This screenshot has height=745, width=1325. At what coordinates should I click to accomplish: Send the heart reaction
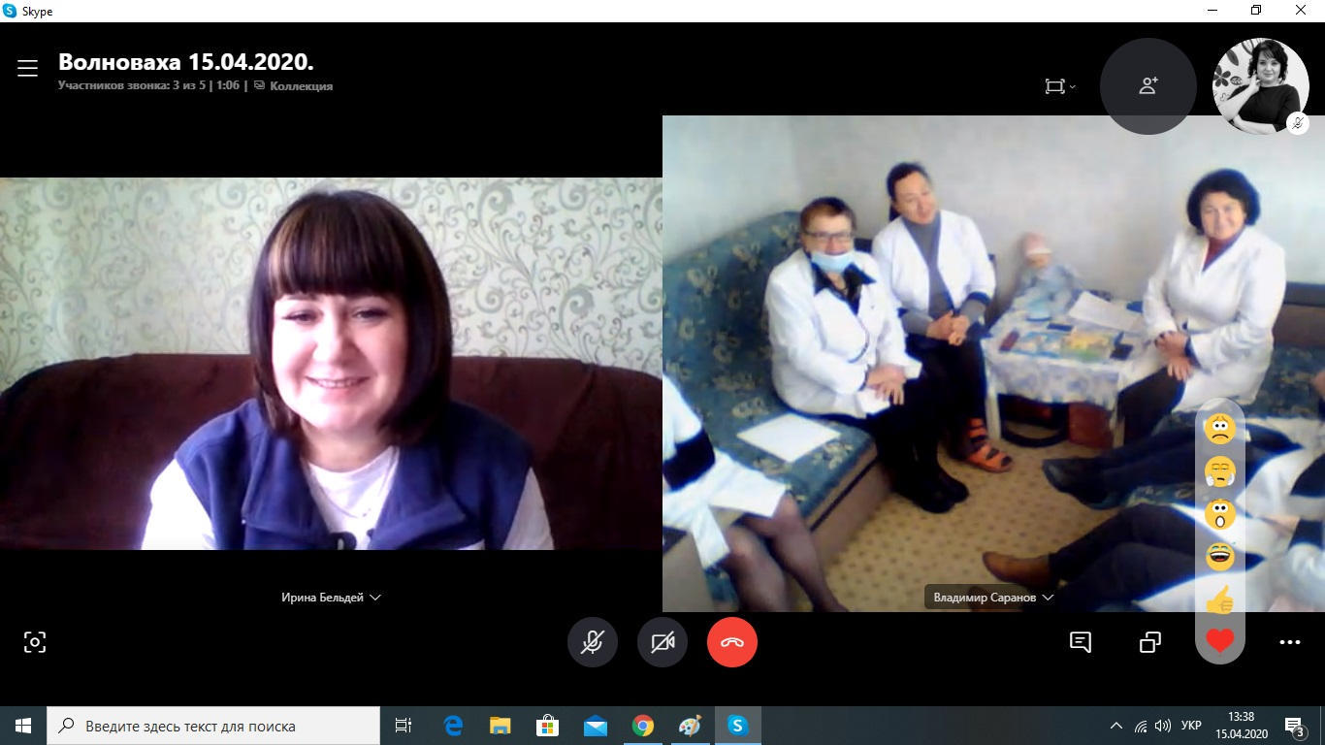tap(1220, 641)
